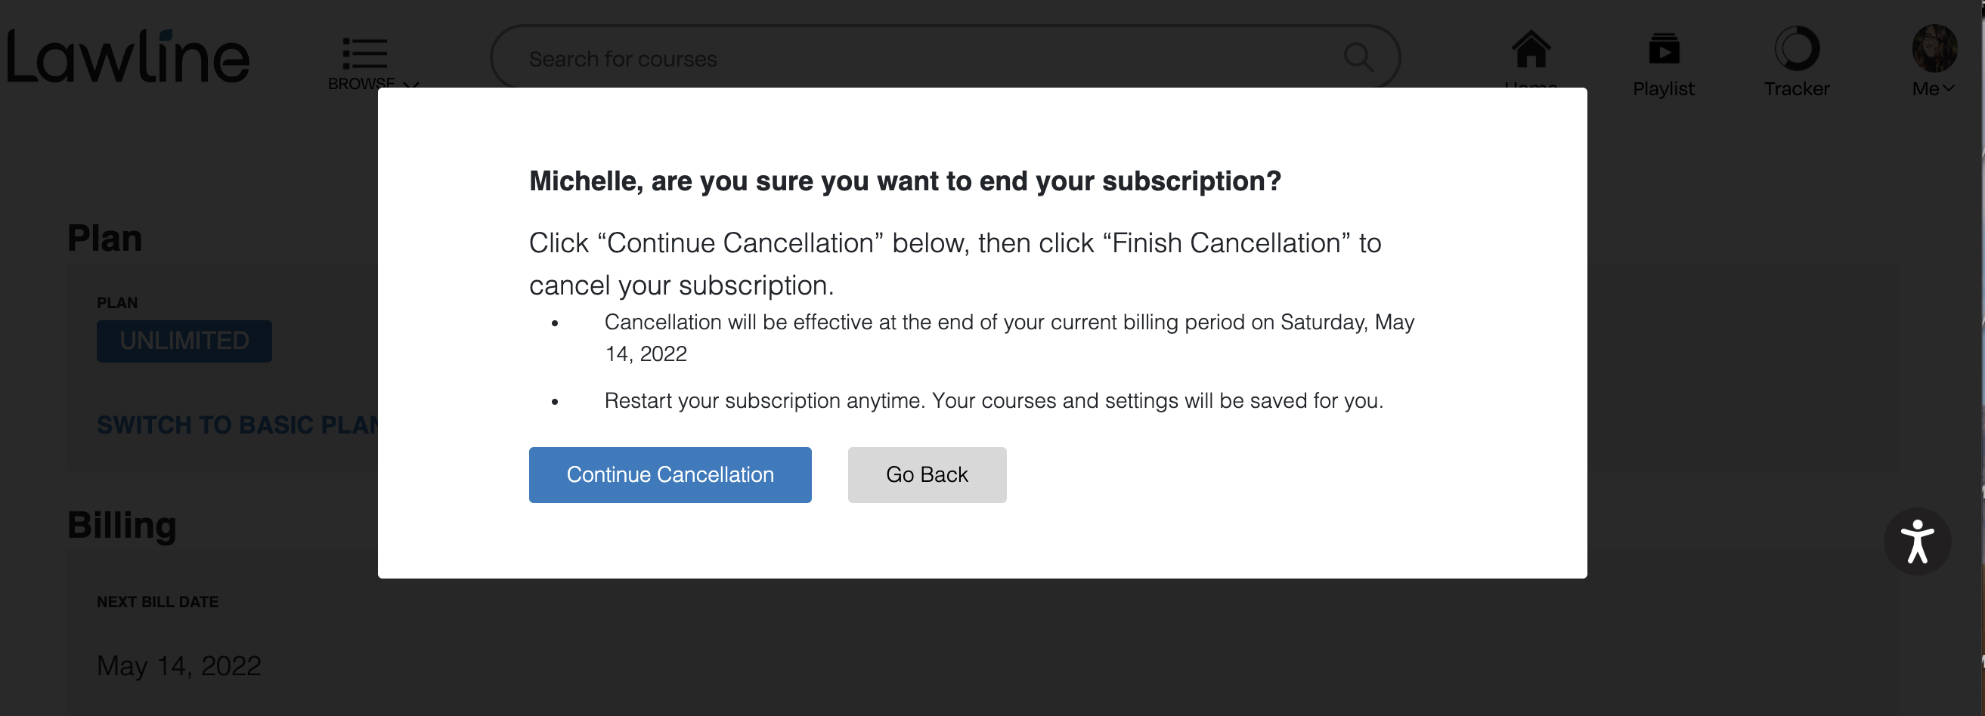Select the UNLIMITED plan badge
This screenshot has width=1985, height=716.
tap(184, 341)
